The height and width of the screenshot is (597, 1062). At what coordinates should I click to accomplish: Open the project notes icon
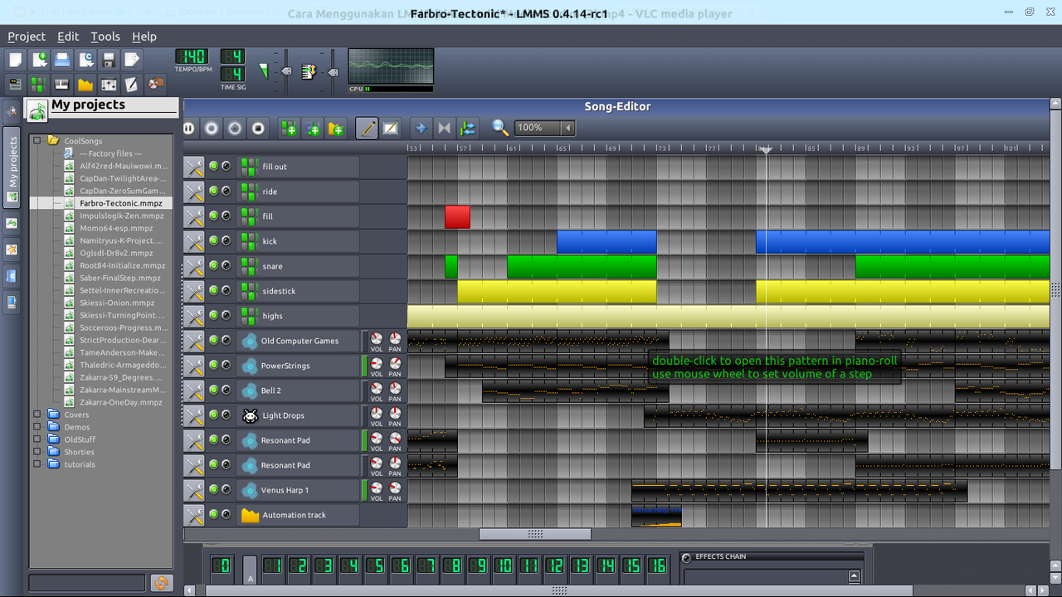tap(132, 84)
